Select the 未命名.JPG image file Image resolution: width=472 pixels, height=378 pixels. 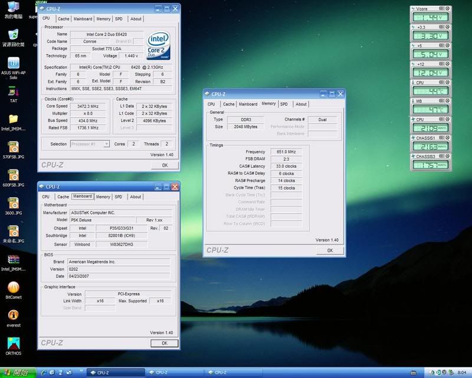pyautogui.click(x=13, y=234)
